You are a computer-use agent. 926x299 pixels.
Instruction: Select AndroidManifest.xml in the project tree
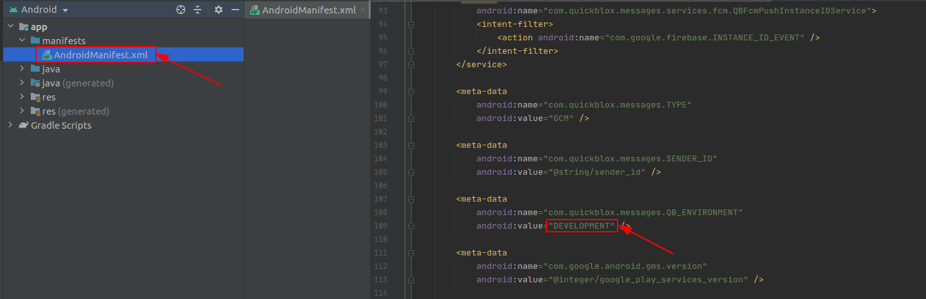point(100,55)
